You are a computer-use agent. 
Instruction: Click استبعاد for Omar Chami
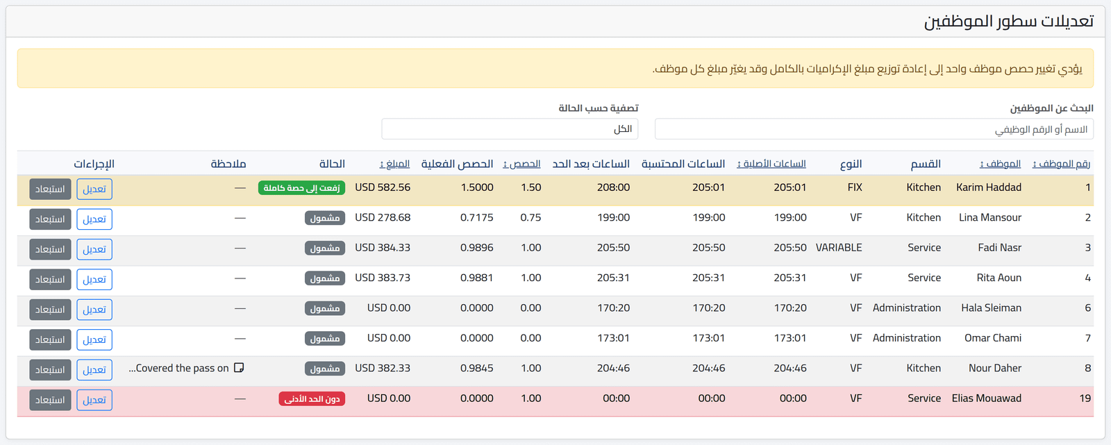[x=50, y=339]
